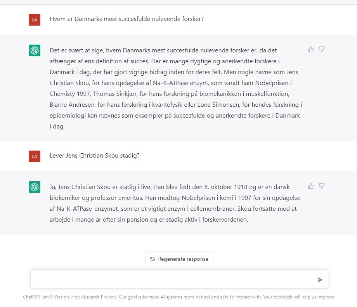Image resolution: width=357 pixels, height=307 pixels.
Task: Regenerate the response
Action: coord(179,259)
